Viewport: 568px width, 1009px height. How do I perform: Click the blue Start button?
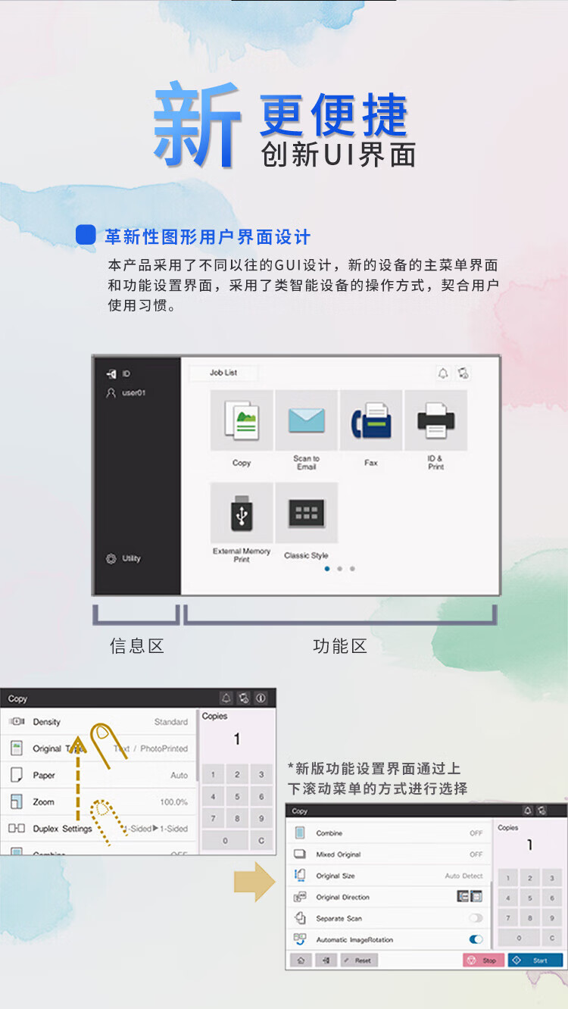(x=535, y=960)
